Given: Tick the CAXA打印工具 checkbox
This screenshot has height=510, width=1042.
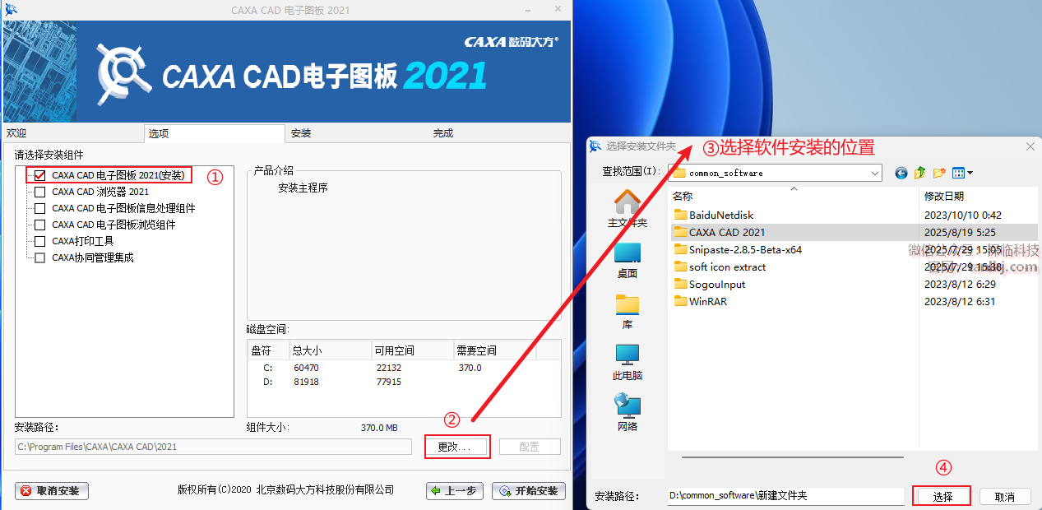Looking at the screenshot, I should [x=39, y=241].
